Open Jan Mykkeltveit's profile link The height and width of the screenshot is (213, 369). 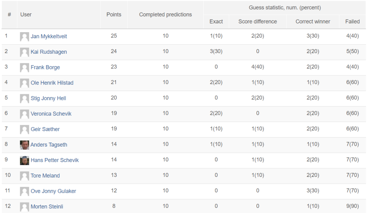click(x=49, y=36)
